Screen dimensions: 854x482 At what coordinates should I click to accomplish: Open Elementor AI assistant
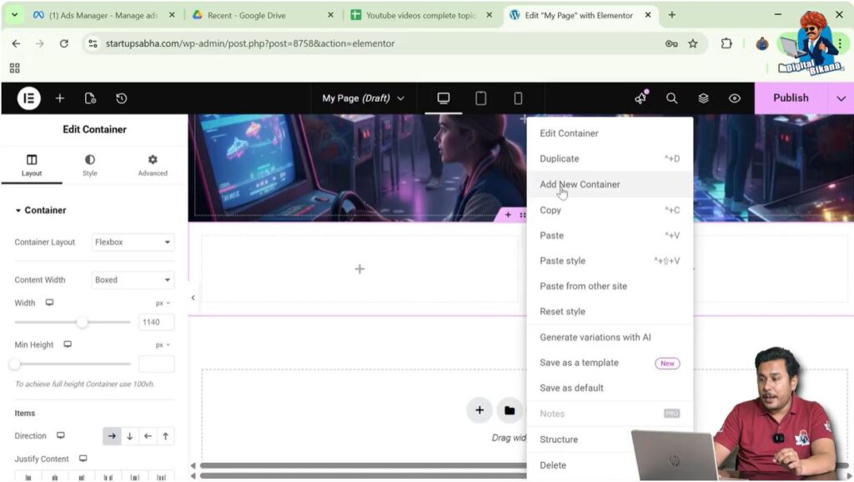640,98
